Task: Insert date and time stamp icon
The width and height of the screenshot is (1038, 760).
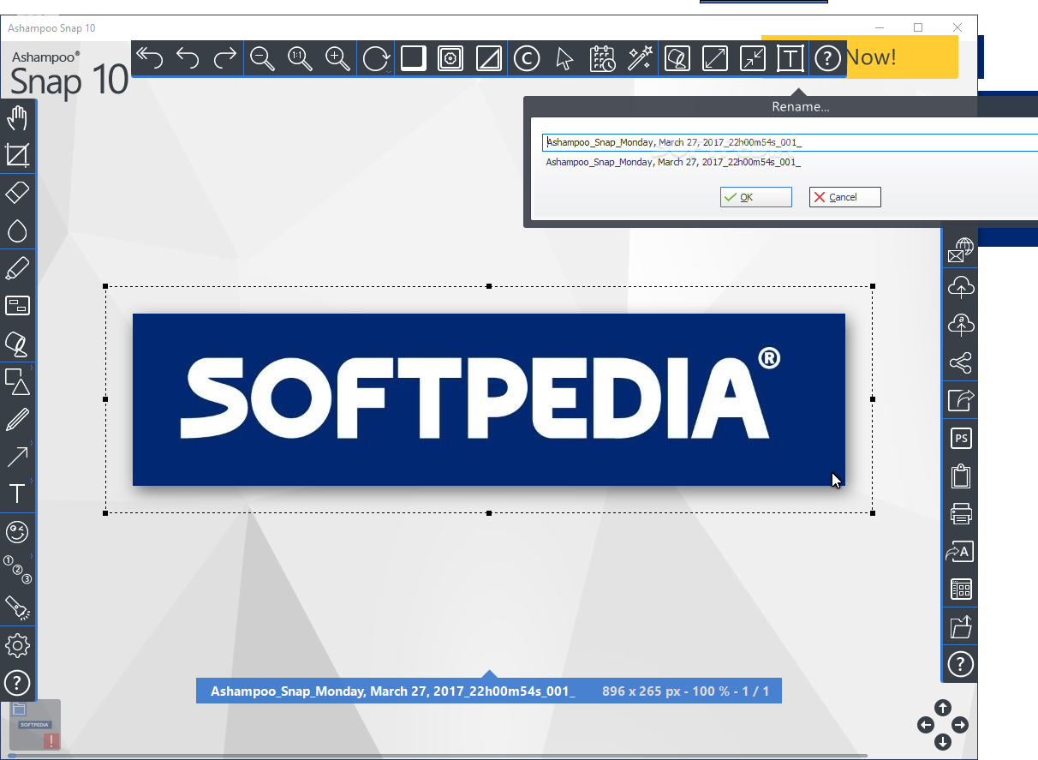Action: pyautogui.click(x=602, y=58)
